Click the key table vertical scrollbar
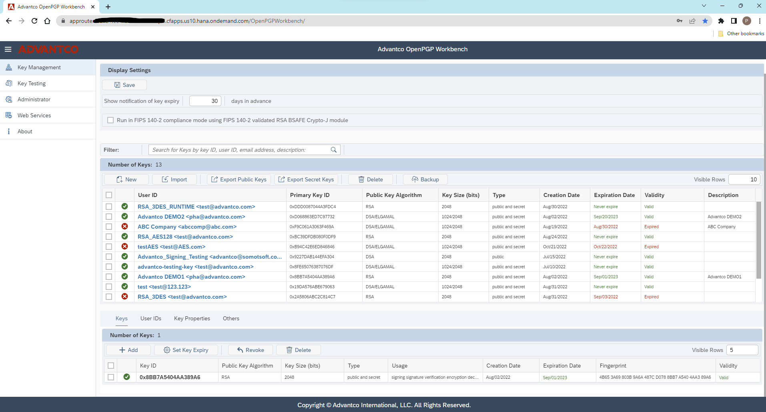766x412 pixels. 758,240
